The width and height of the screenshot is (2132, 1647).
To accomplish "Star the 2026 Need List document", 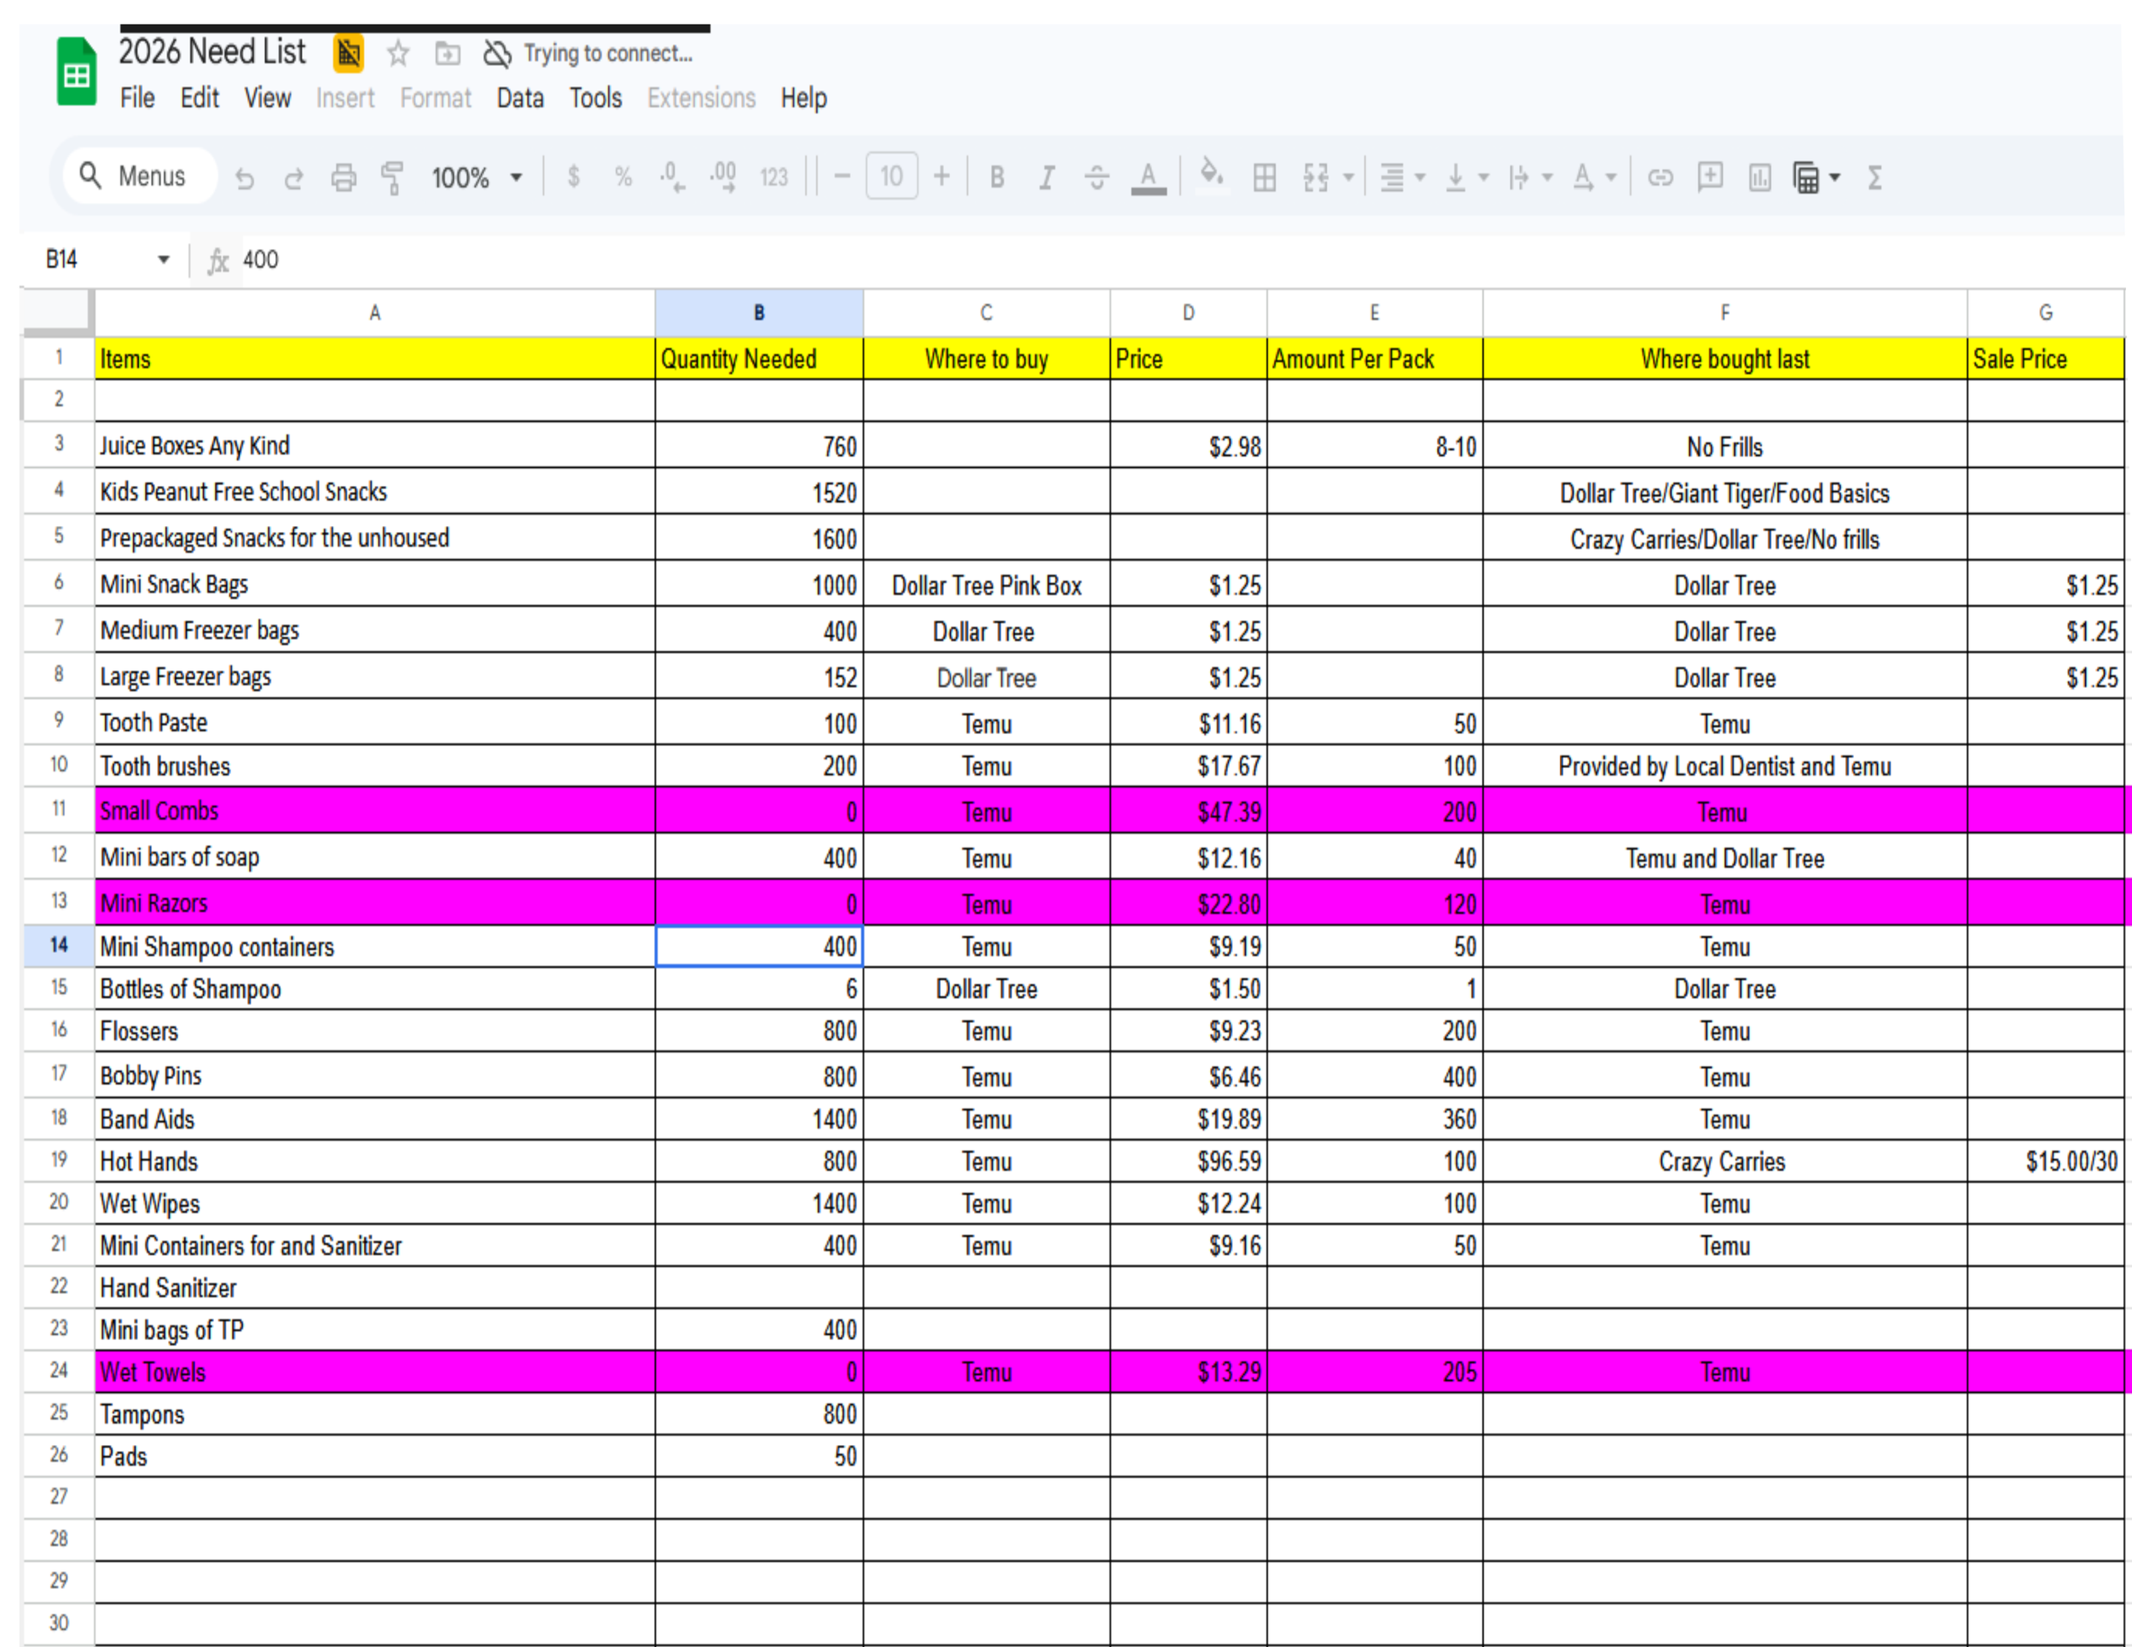I will coord(397,53).
